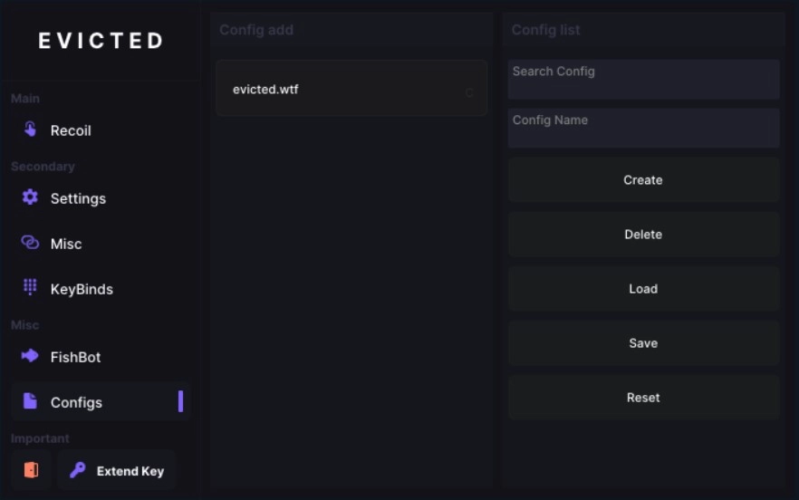The image size is (799, 500).
Task: Click the Recoil hand-tap icon
Action: click(30, 130)
